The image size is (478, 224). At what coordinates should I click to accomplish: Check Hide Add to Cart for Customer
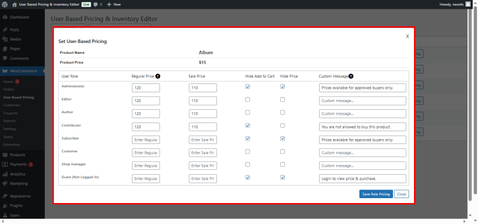(247, 151)
